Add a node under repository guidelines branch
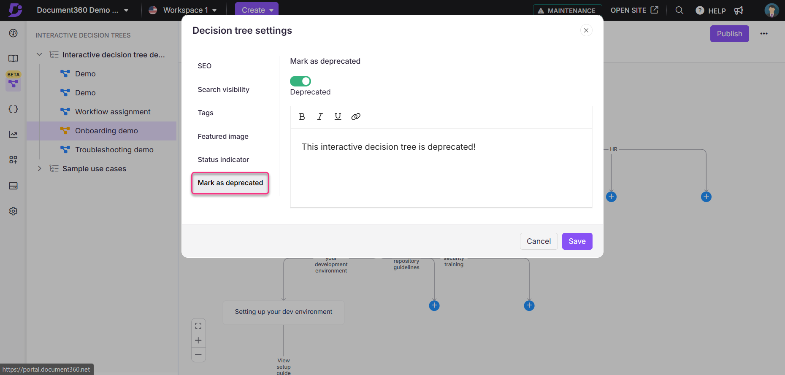 tap(434, 305)
